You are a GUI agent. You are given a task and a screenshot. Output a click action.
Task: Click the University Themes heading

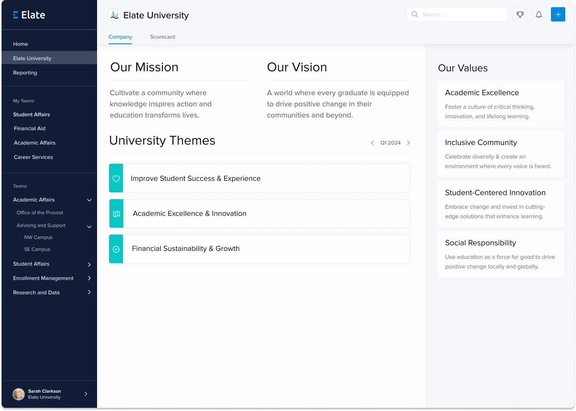tap(162, 141)
